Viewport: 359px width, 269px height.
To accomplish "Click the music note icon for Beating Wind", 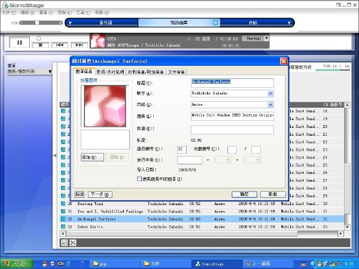I will 63,204.
